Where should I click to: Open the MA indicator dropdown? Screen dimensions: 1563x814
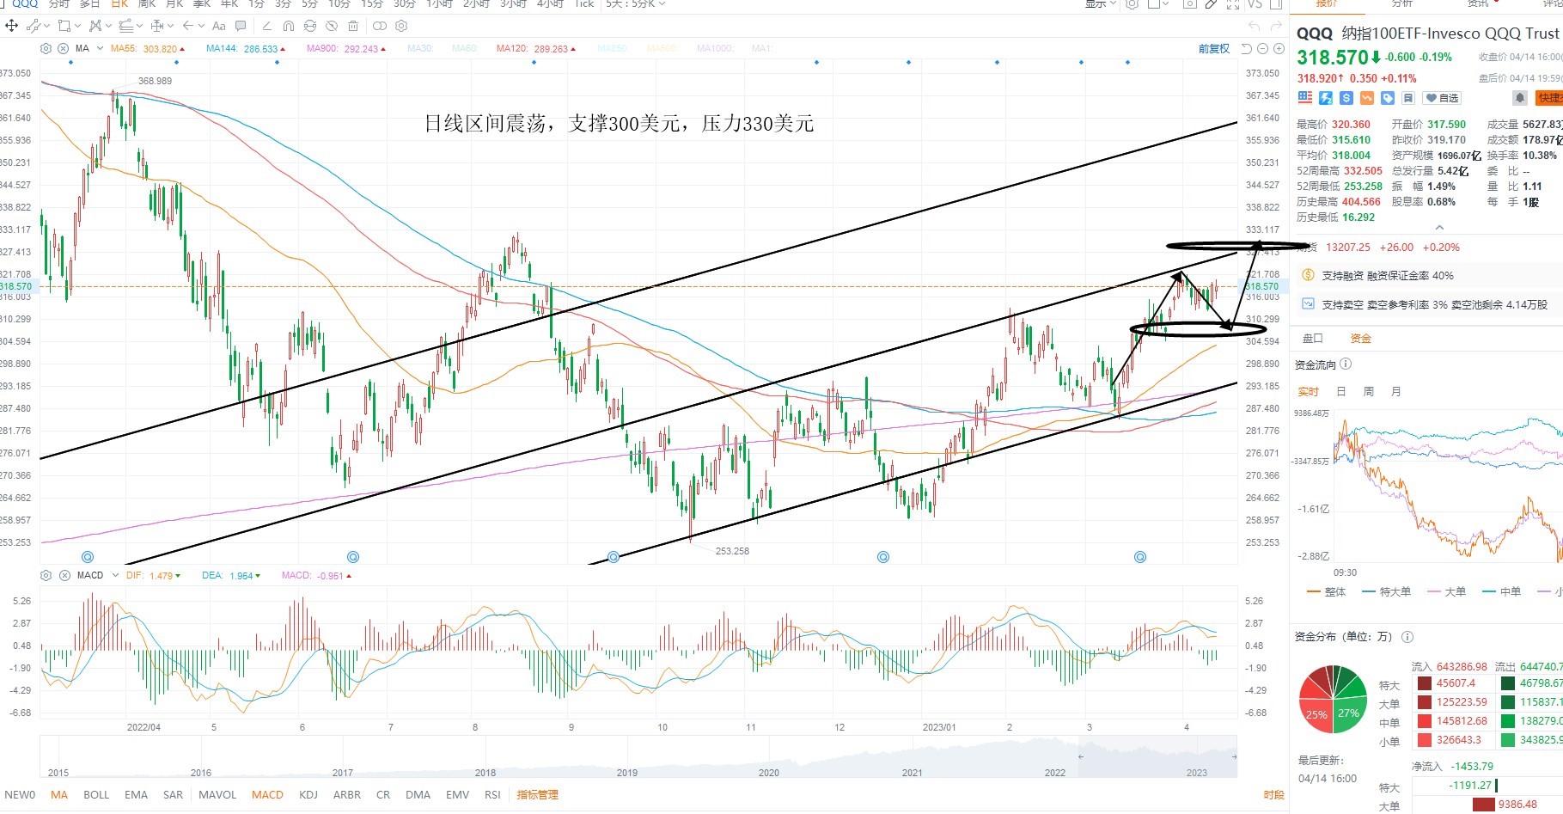tap(101, 48)
